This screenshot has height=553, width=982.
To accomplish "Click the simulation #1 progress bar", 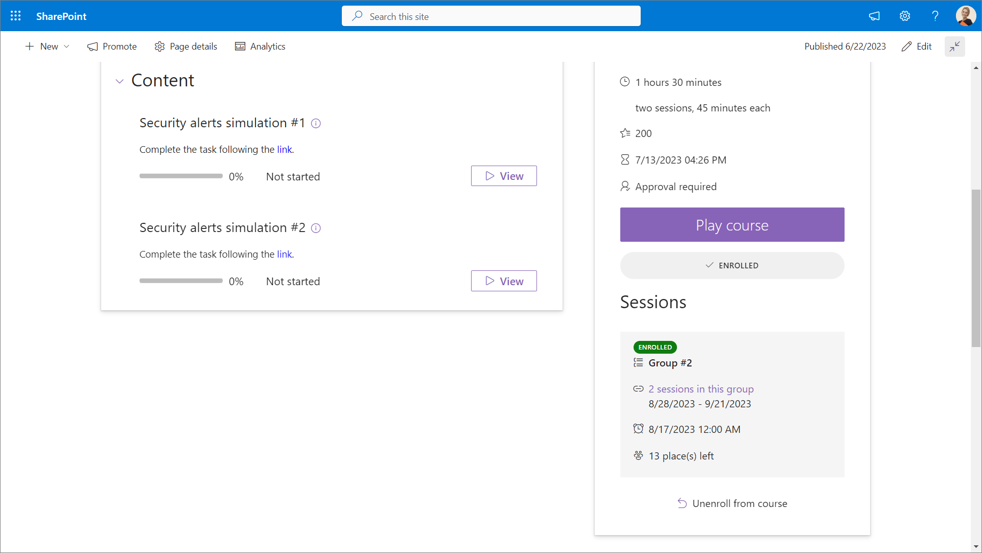I will coord(181,176).
